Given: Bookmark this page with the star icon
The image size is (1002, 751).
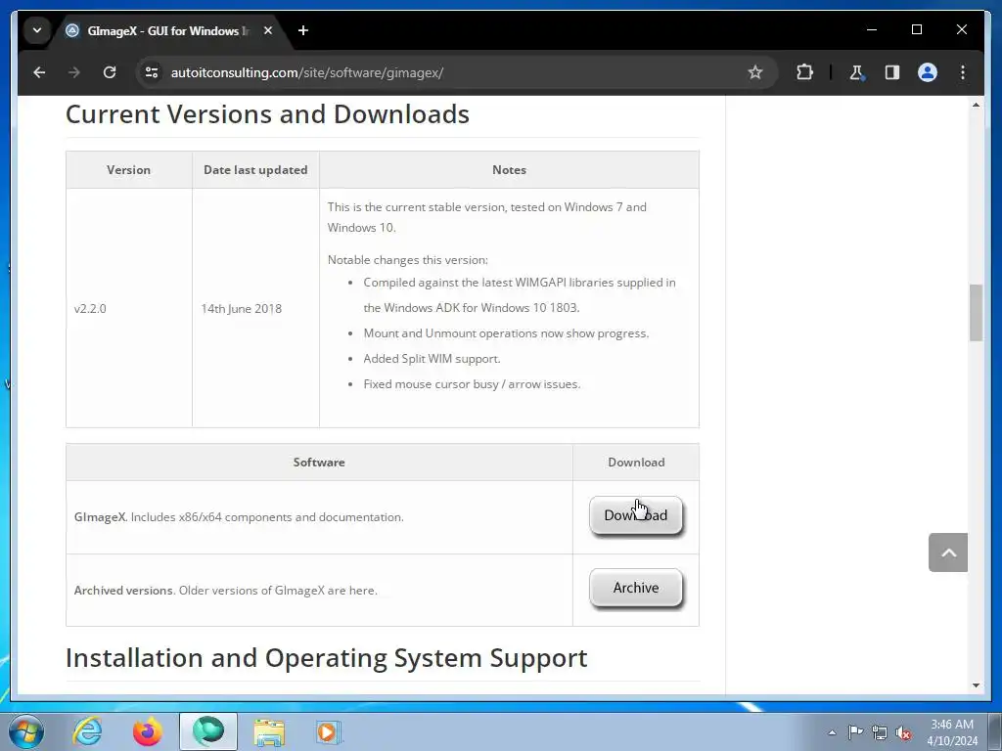Looking at the screenshot, I should pyautogui.click(x=755, y=72).
